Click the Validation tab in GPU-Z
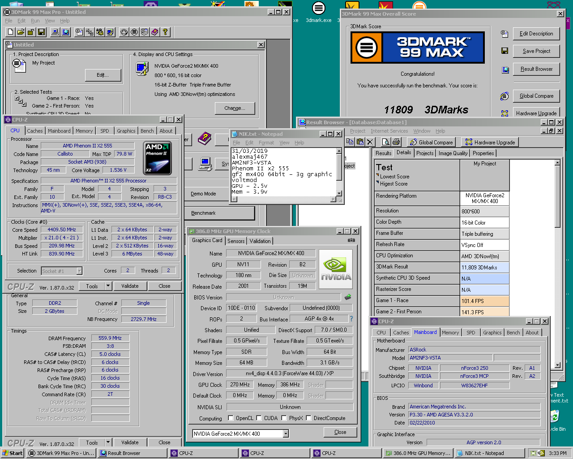Viewport: 573px width, 459px height. pos(260,241)
